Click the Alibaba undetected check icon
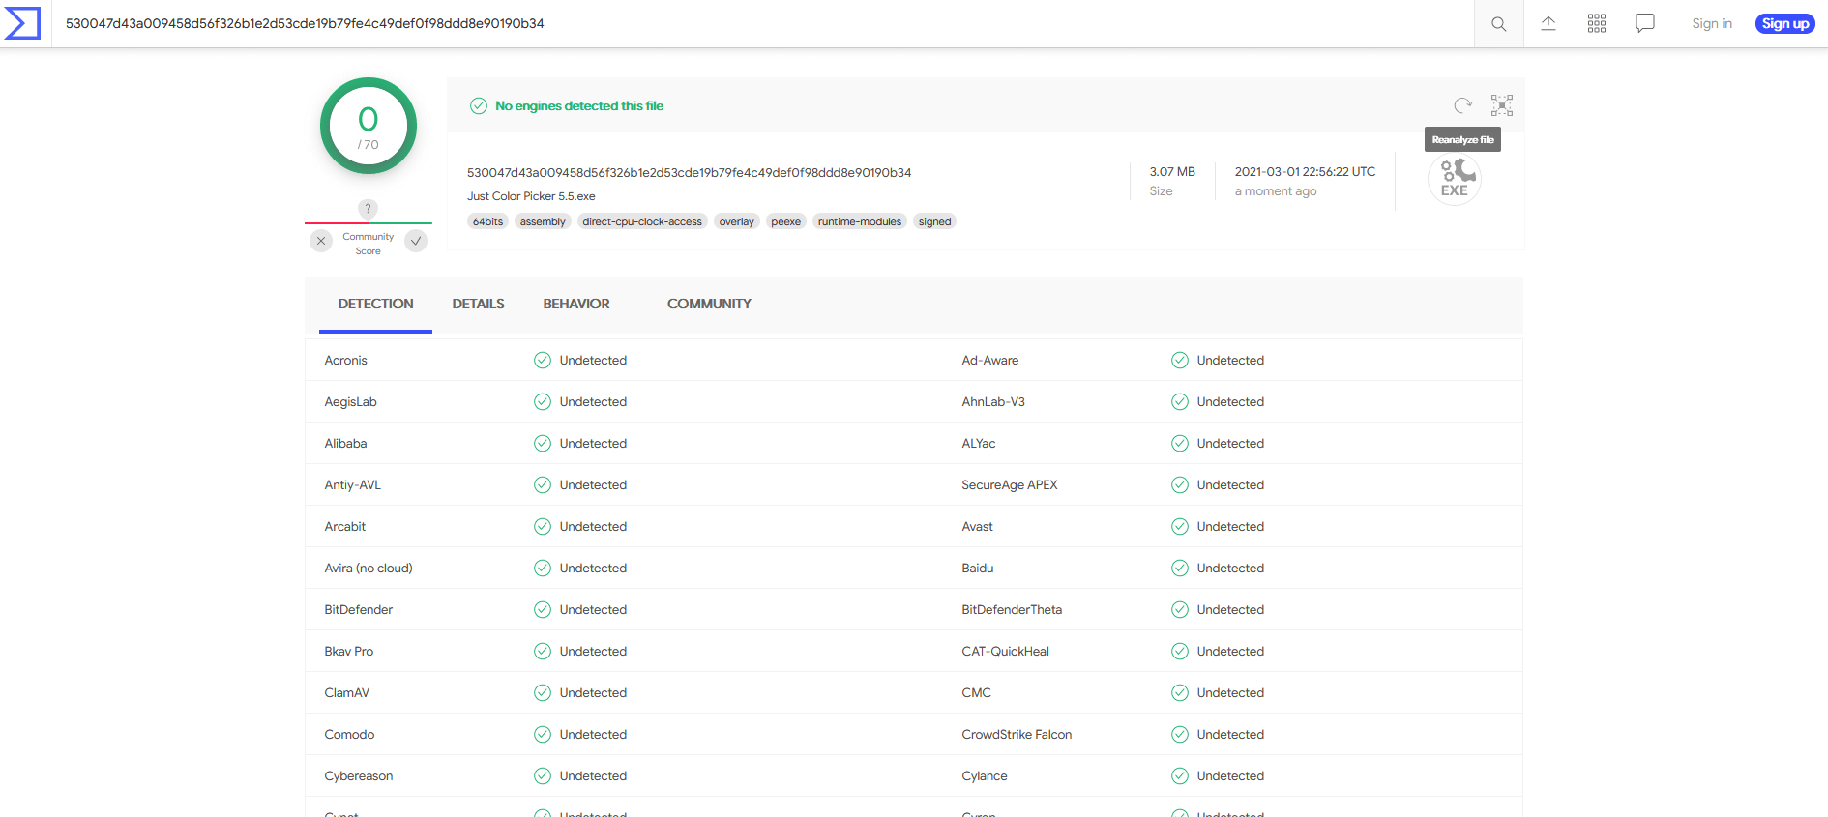Screen dimensions: 1828x817 [x=543, y=444]
